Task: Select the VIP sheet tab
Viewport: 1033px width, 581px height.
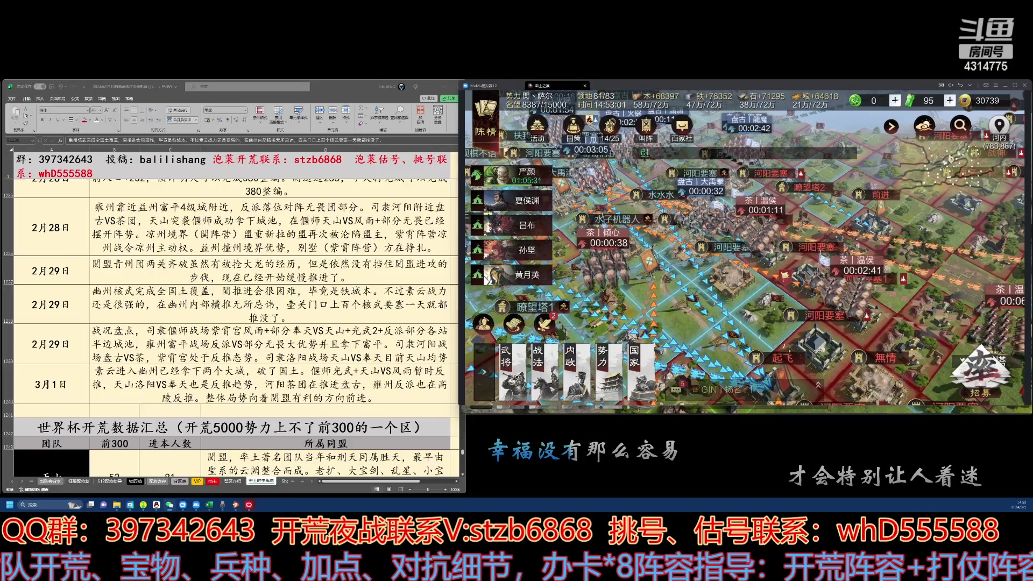Action: coord(197,481)
